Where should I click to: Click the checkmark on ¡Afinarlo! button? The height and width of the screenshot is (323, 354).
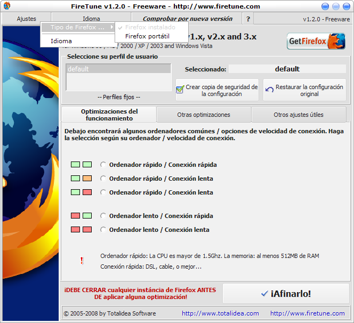264,294
